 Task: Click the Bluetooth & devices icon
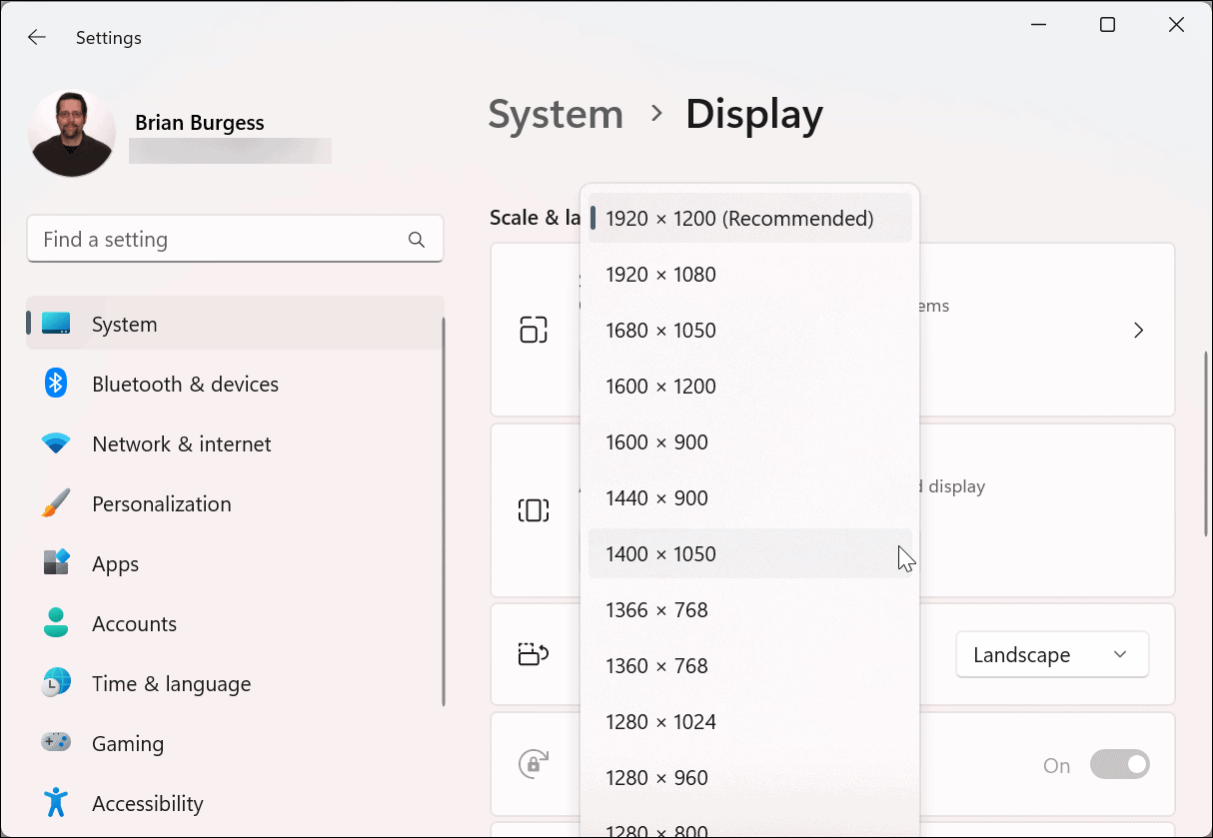(56, 384)
